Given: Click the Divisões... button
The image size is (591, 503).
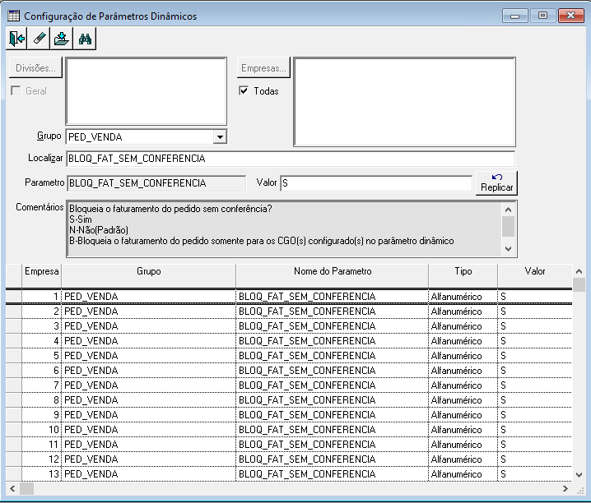Looking at the screenshot, I should click(x=35, y=68).
